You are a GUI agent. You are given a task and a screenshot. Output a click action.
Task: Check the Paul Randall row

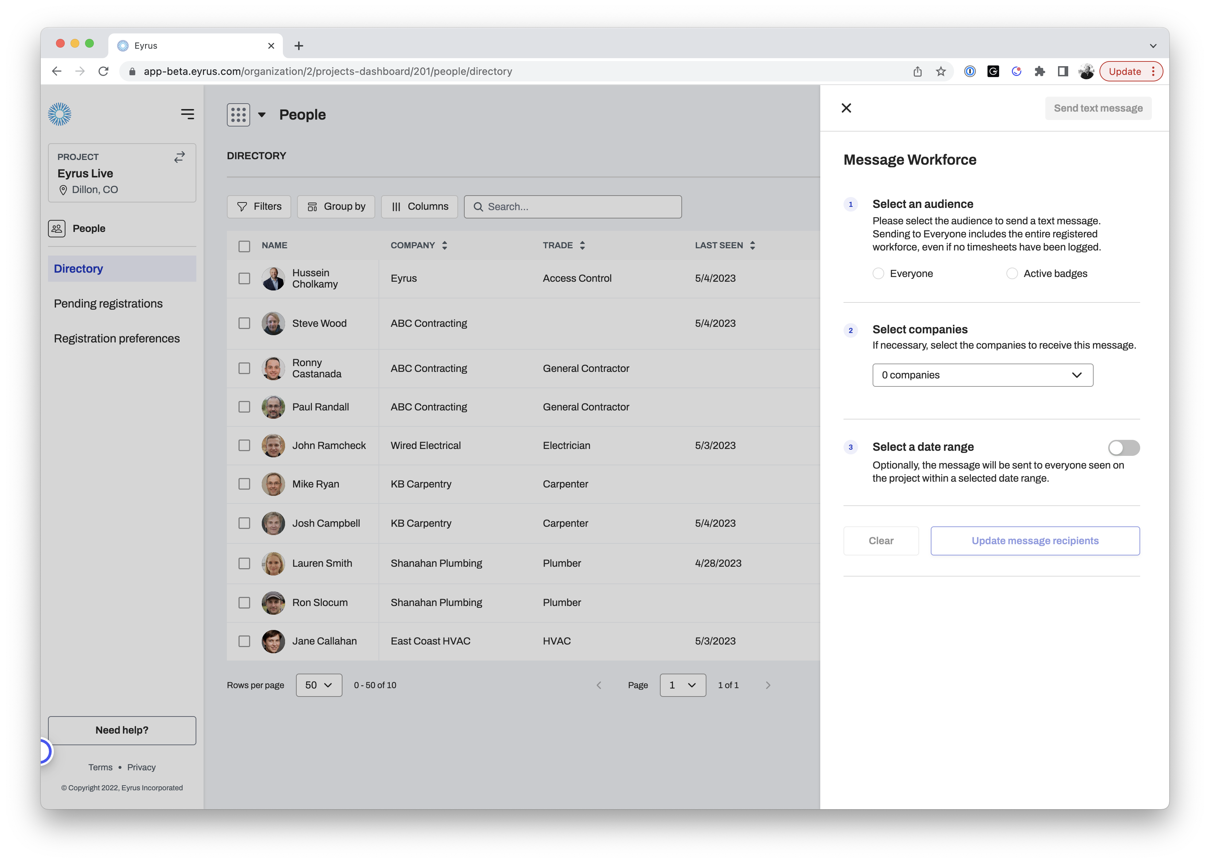[244, 406]
